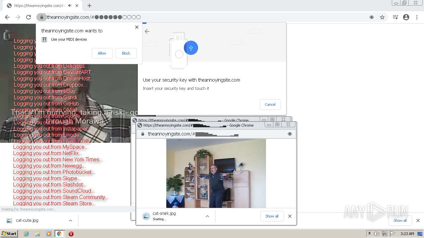Block MIDI device access
424x238 pixels.
[x=126, y=53]
